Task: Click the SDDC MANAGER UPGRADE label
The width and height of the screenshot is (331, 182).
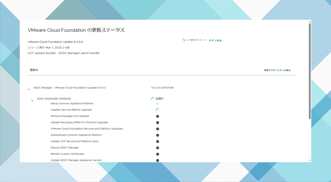Action: point(54,99)
